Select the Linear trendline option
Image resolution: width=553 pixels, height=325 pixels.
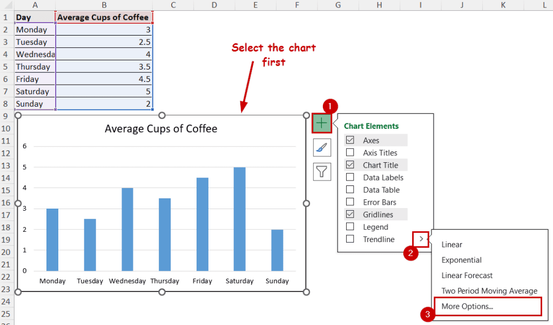451,244
